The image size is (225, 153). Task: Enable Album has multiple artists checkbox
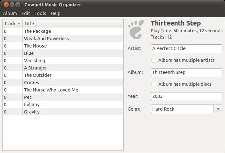point(154,60)
